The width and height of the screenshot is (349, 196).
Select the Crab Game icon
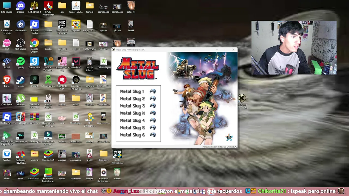click(x=7, y=100)
